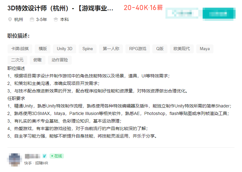Open the recruiter's avatar photo
Image resolution: width=242 pixels, height=172 pixels.
pos(15,159)
